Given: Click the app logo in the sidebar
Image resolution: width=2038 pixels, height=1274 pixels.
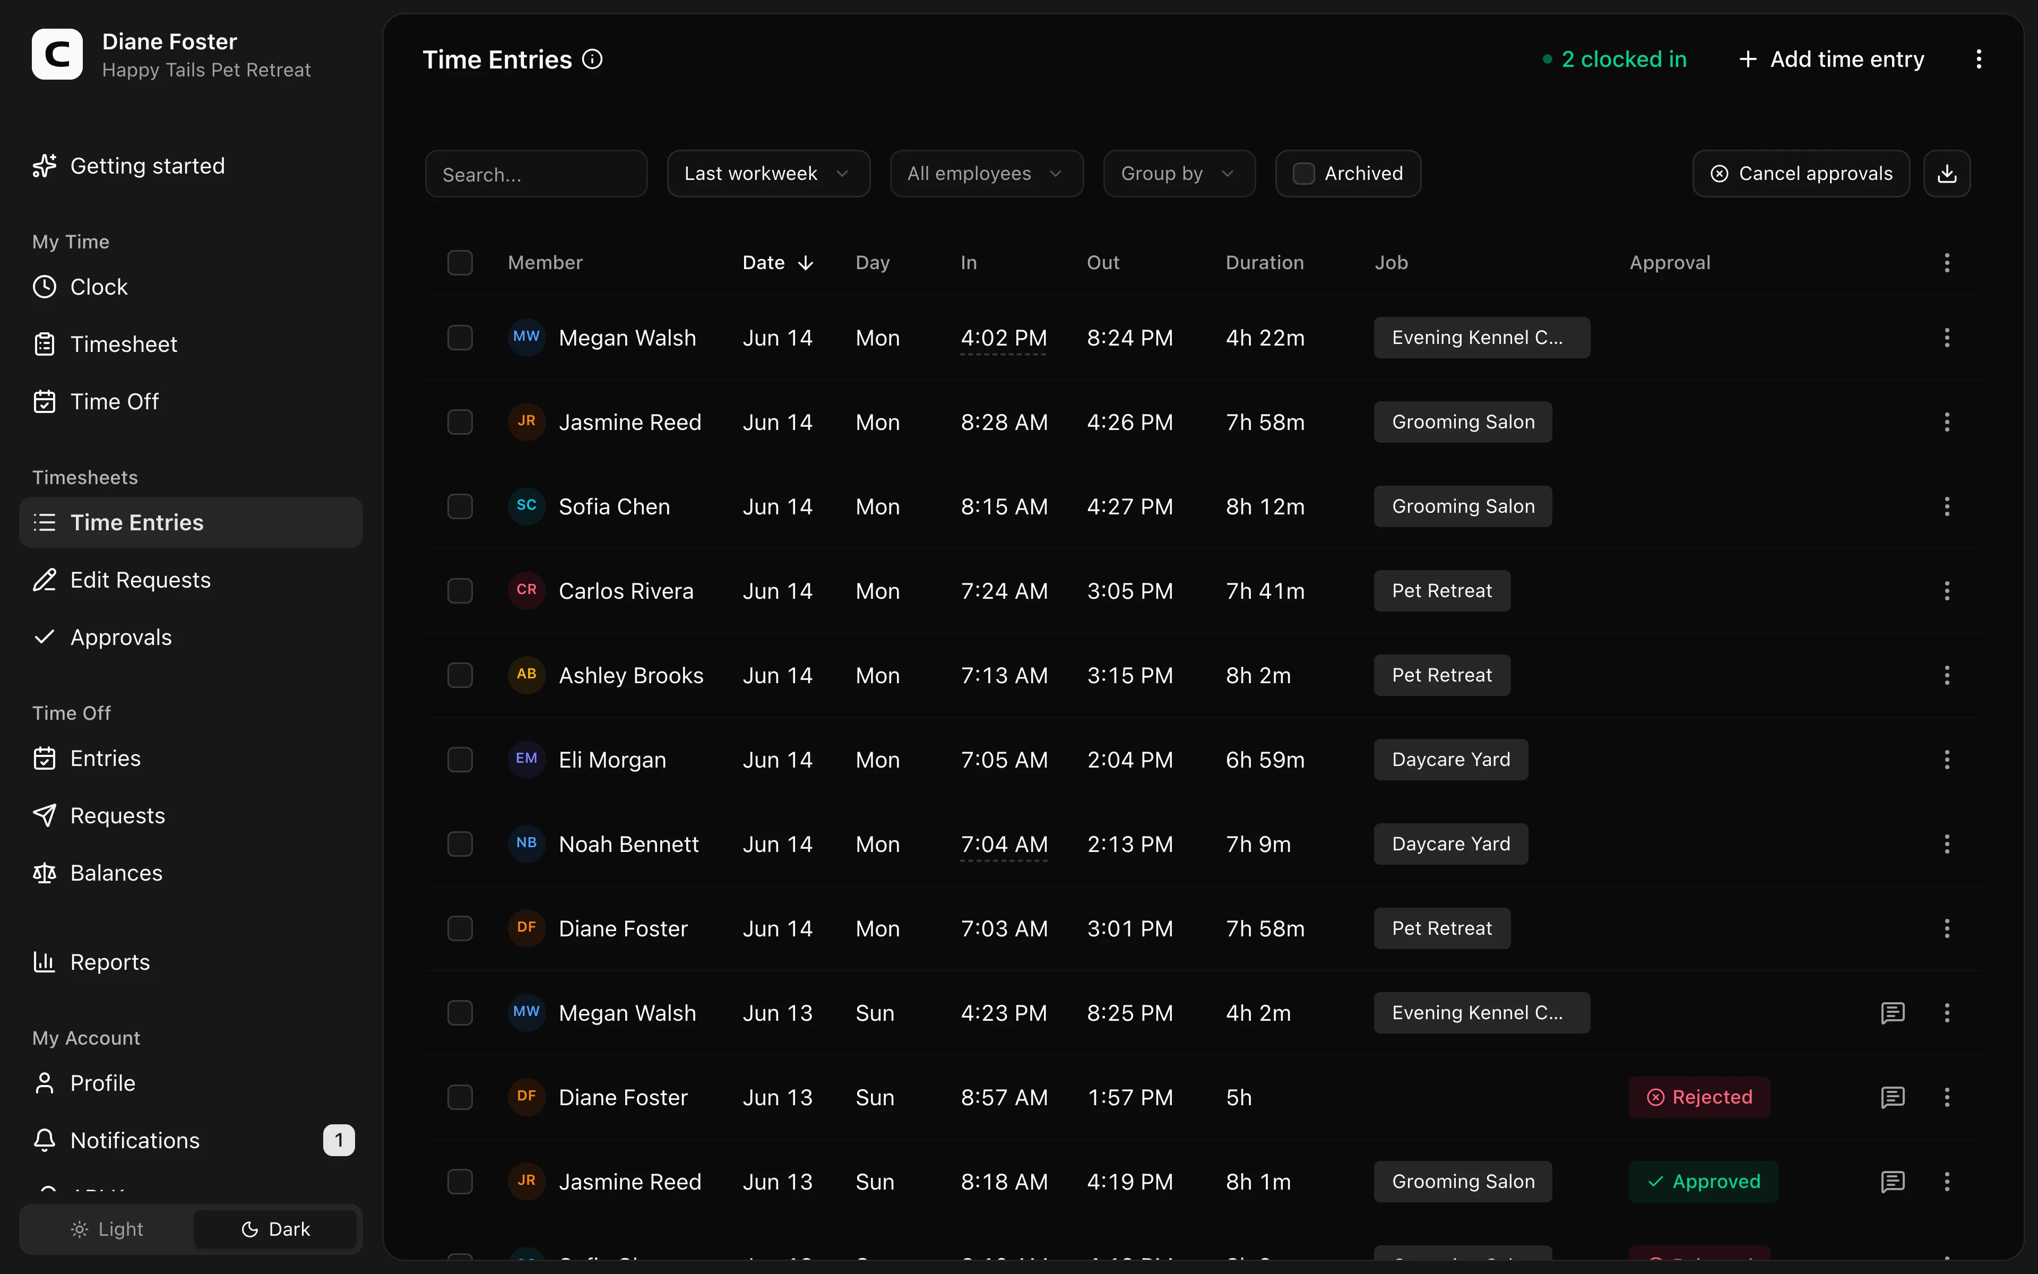Looking at the screenshot, I should click(57, 54).
